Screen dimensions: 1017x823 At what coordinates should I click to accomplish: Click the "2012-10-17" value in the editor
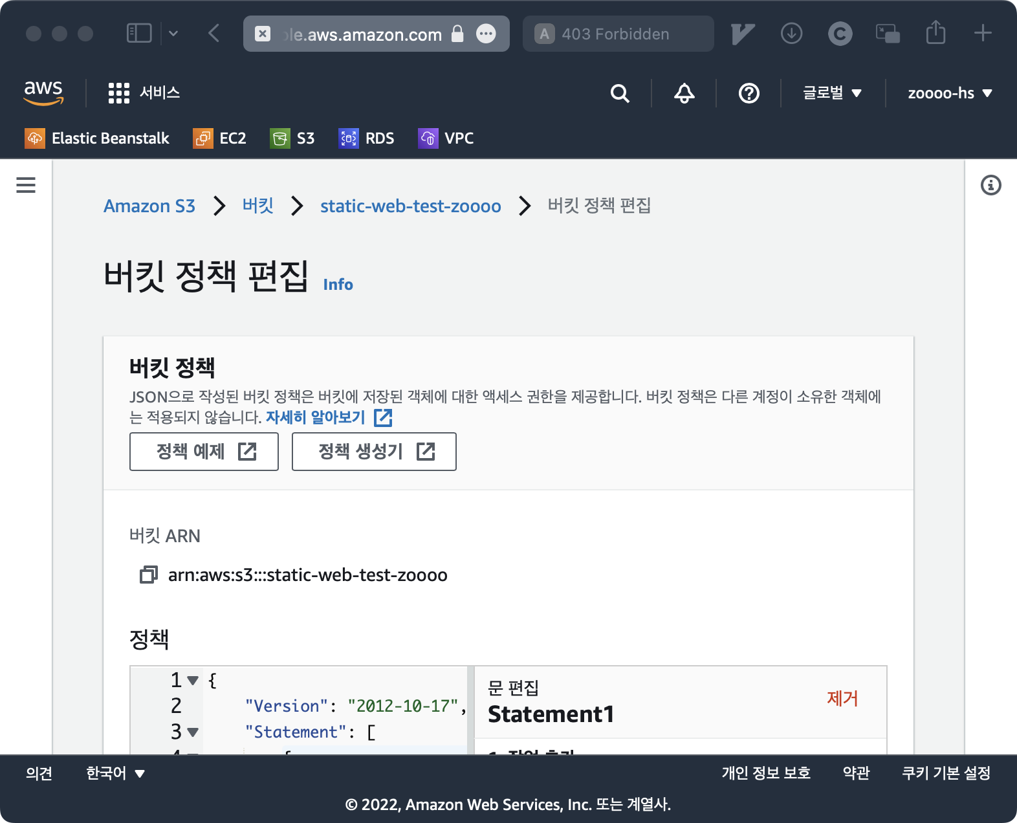(x=403, y=706)
